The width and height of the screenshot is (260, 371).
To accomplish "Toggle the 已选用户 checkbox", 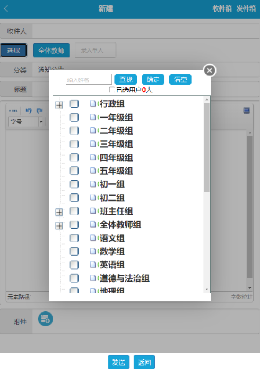I will [x=111, y=89].
